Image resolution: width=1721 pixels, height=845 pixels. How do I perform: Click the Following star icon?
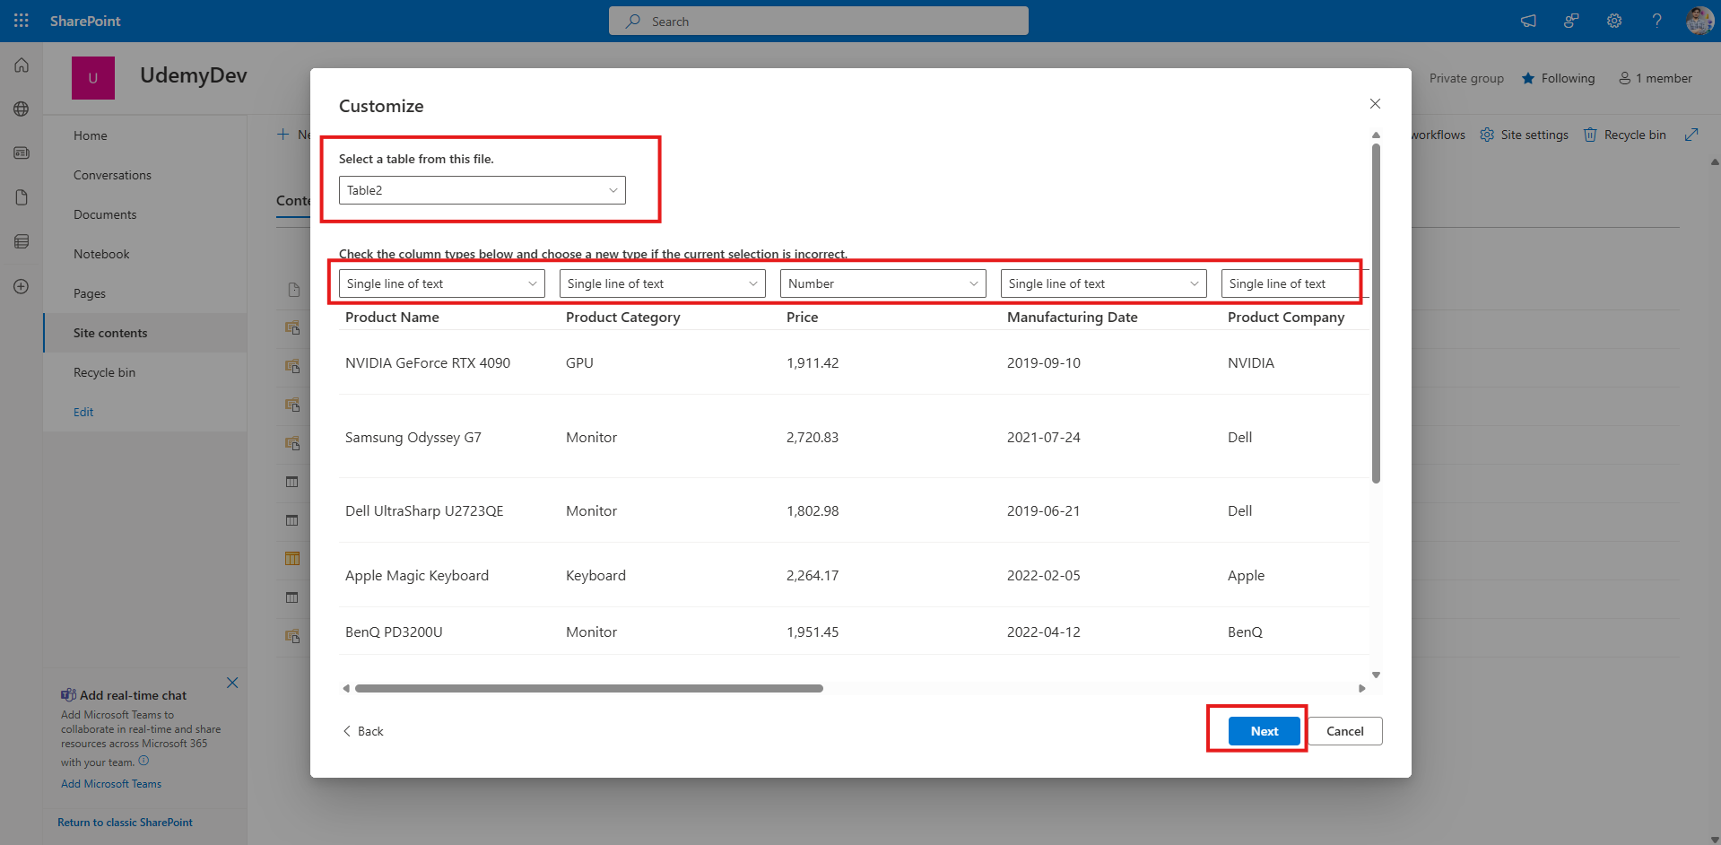pos(1528,79)
